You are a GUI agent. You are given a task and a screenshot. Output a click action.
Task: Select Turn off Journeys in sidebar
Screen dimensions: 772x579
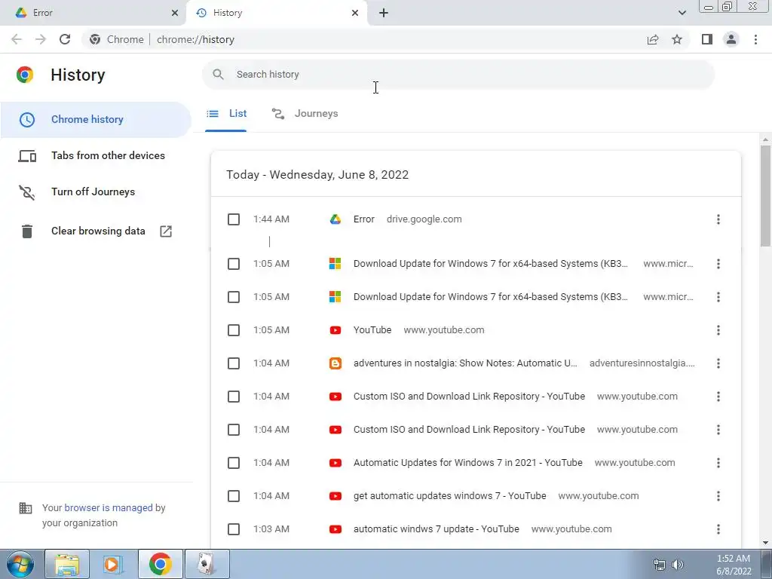pyautogui.click(x=96, y=192)
